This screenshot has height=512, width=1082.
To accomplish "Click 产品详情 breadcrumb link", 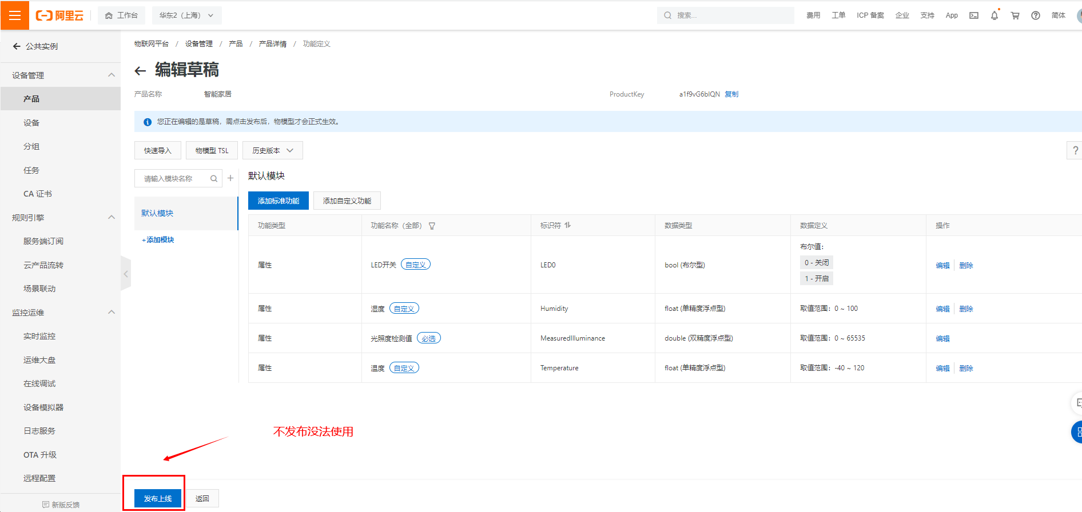I will 273,44.
